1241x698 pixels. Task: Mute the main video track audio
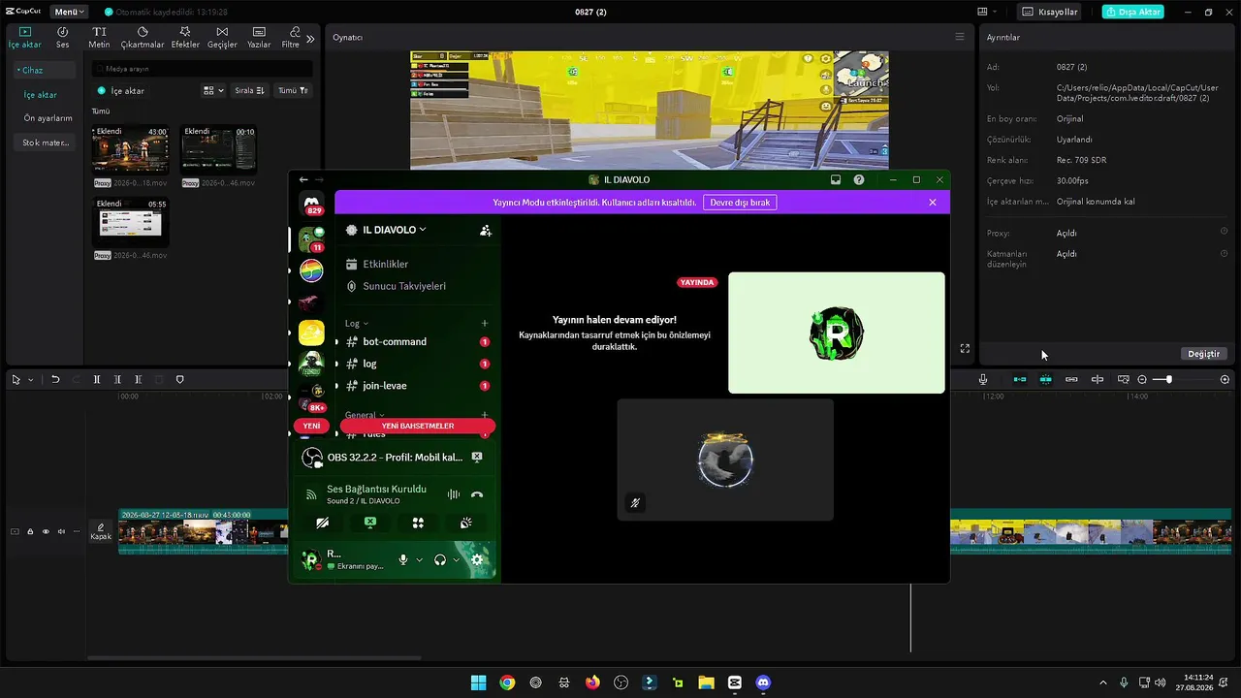61,531
